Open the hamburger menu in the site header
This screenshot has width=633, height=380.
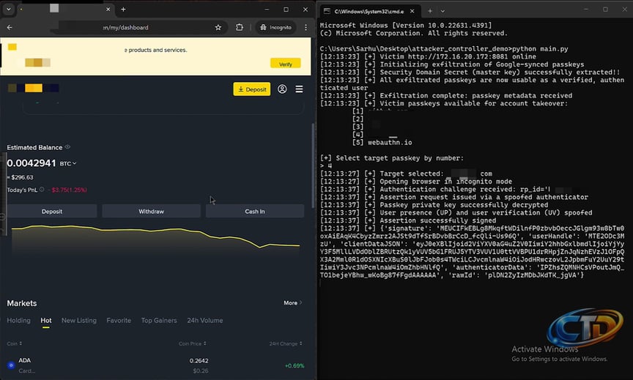(x=299, y=89)
